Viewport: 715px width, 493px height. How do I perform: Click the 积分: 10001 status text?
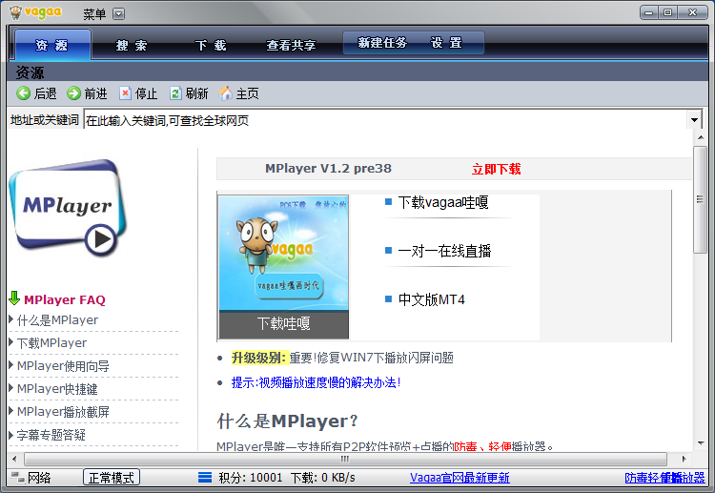tap(251, 478)
